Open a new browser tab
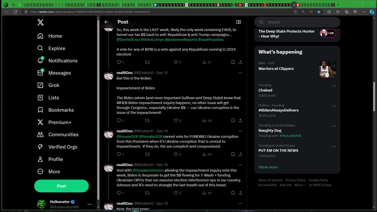The width and height of the screenshot is (377, 212). 338,5
